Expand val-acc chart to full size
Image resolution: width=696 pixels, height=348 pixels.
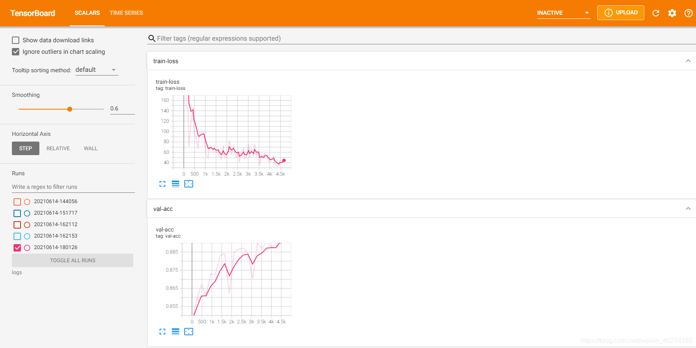[162, 332]
